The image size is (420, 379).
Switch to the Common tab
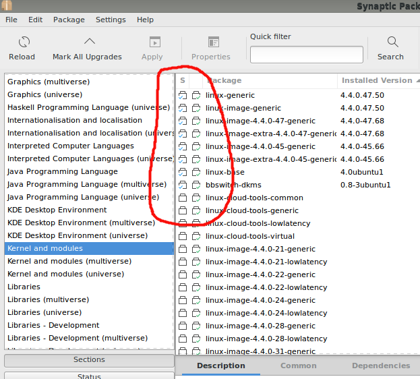tap(299, 366)
